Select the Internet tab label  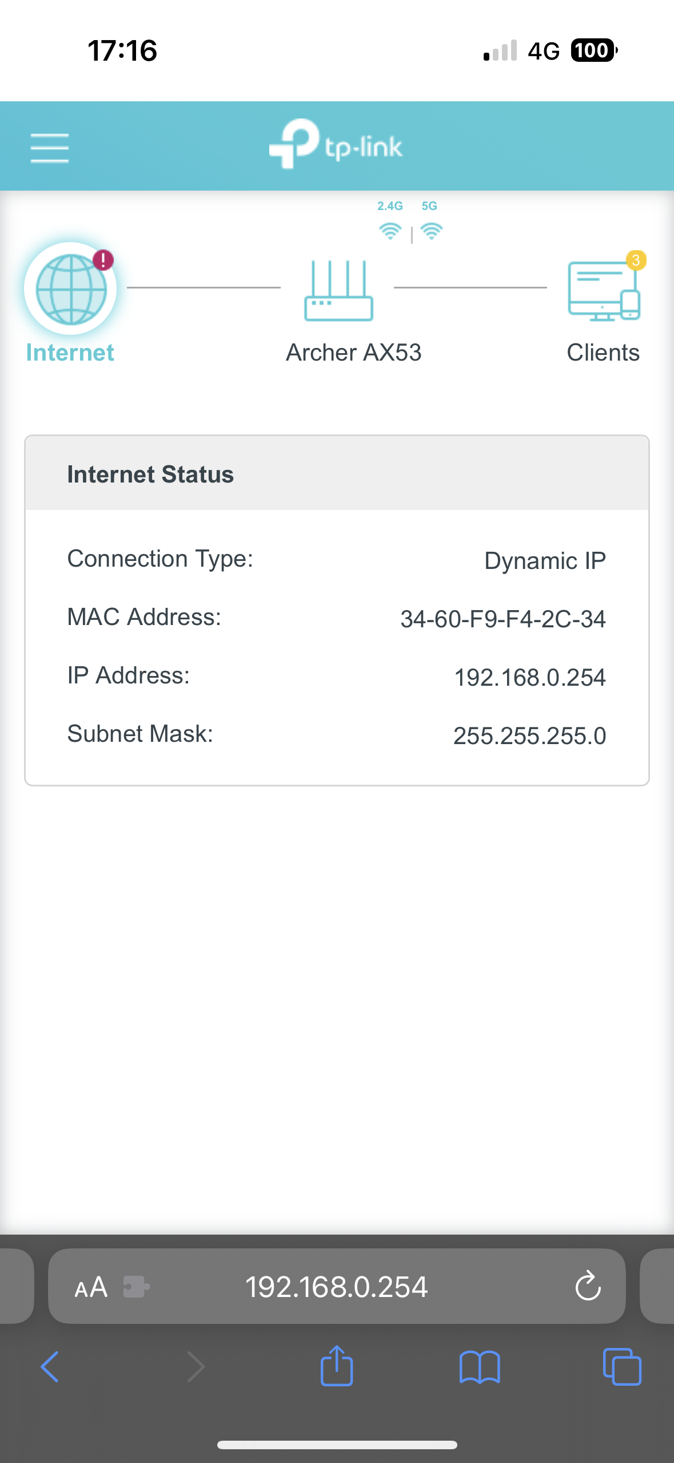click(70, 353)
